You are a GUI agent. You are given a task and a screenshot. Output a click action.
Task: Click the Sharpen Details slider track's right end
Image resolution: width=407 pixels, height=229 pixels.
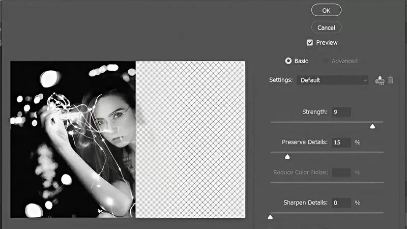pos(382,213)
